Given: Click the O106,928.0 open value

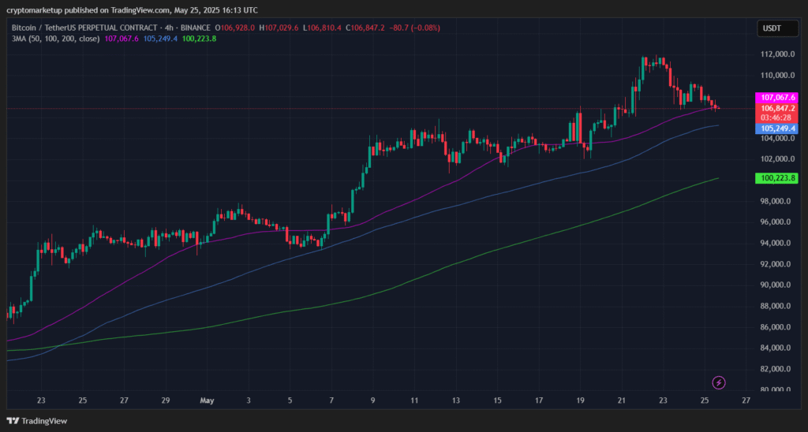Looking at the screenshot, I should tap(235, 28).
